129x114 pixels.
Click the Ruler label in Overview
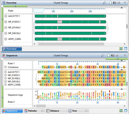tap(11, 11)
